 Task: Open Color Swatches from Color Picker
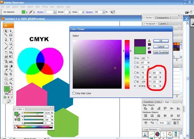(x=161, y=52)
